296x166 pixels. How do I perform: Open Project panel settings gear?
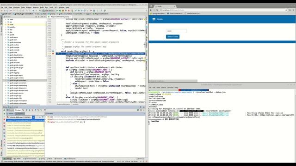pos(42,17)
